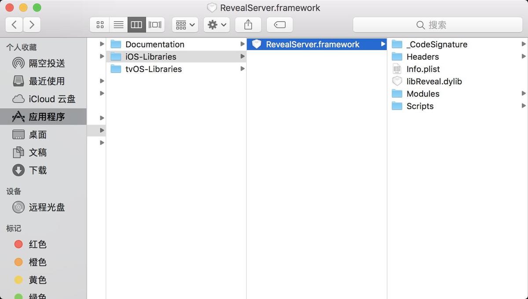Click the Modules folder icon
The image size is (528, 299).
tap(397, 93)
